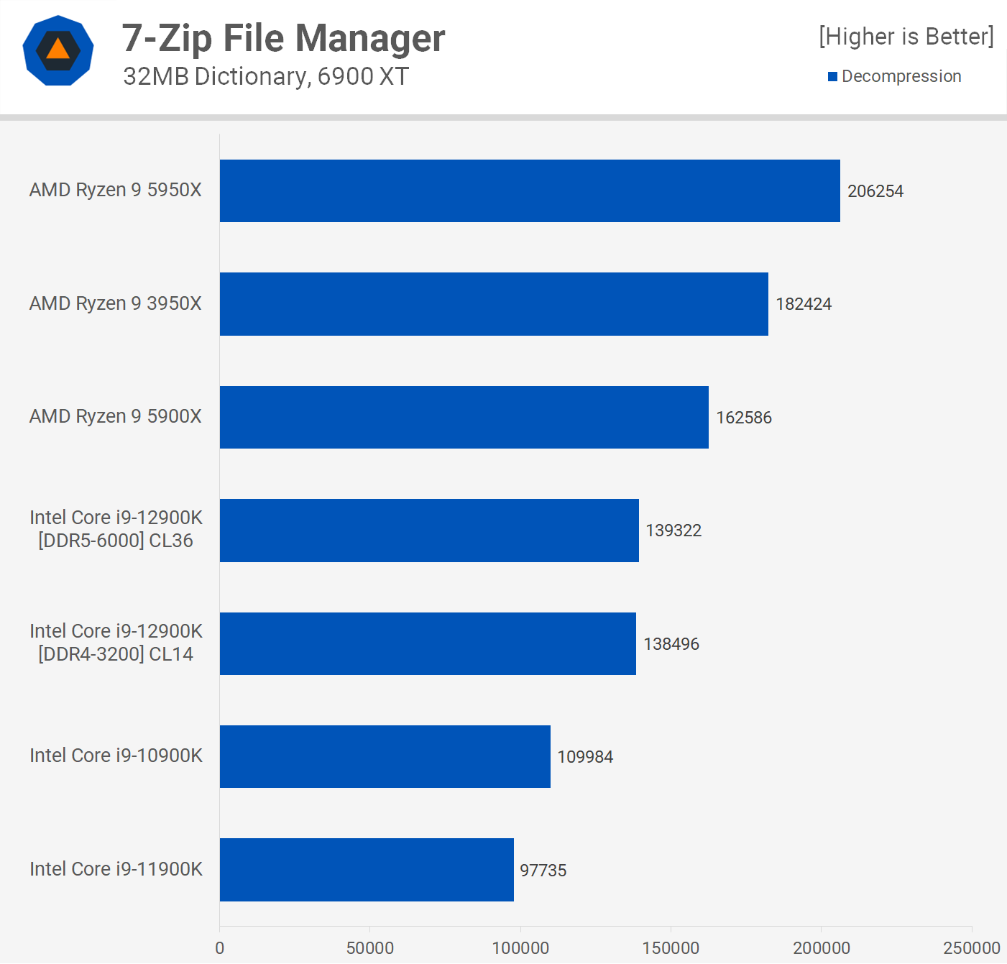Click the 97735 value label

[543, 871]
